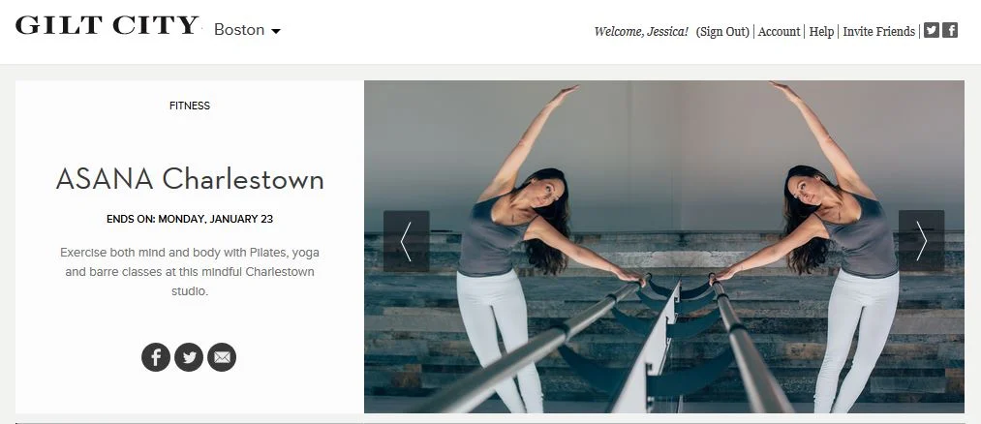Select the FITNESS category label

(190, 106)
